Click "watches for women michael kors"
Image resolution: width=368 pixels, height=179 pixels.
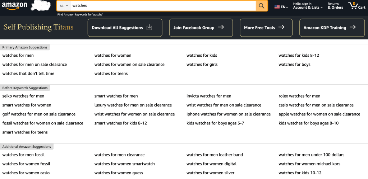[309, 164]
